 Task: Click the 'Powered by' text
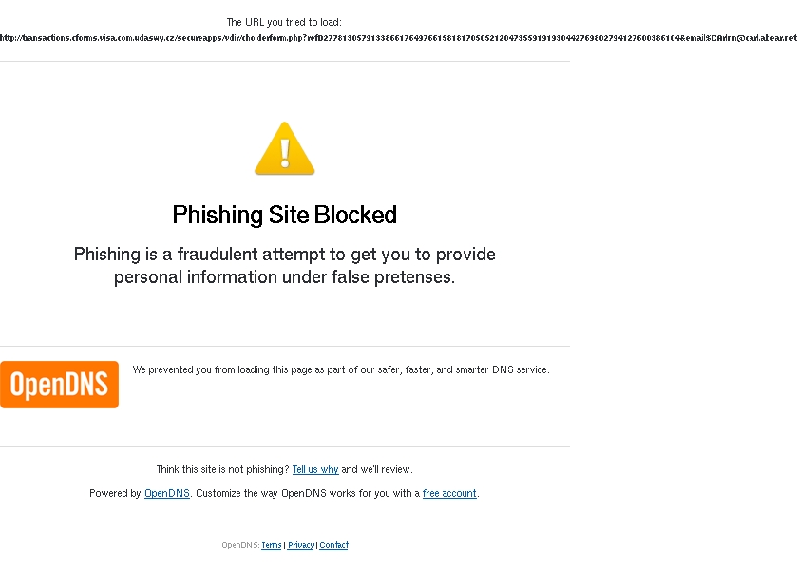115,493
